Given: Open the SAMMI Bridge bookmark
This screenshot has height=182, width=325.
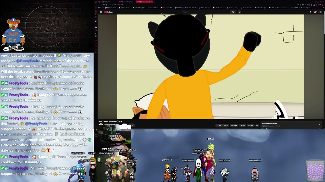Looking at the screenshot, I should coord(179,8).
